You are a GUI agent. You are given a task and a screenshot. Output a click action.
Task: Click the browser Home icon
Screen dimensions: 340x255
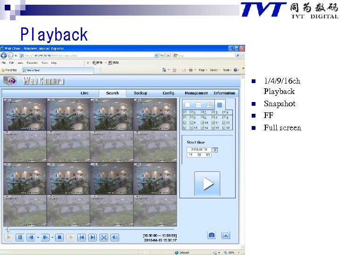tap(164, 70)
